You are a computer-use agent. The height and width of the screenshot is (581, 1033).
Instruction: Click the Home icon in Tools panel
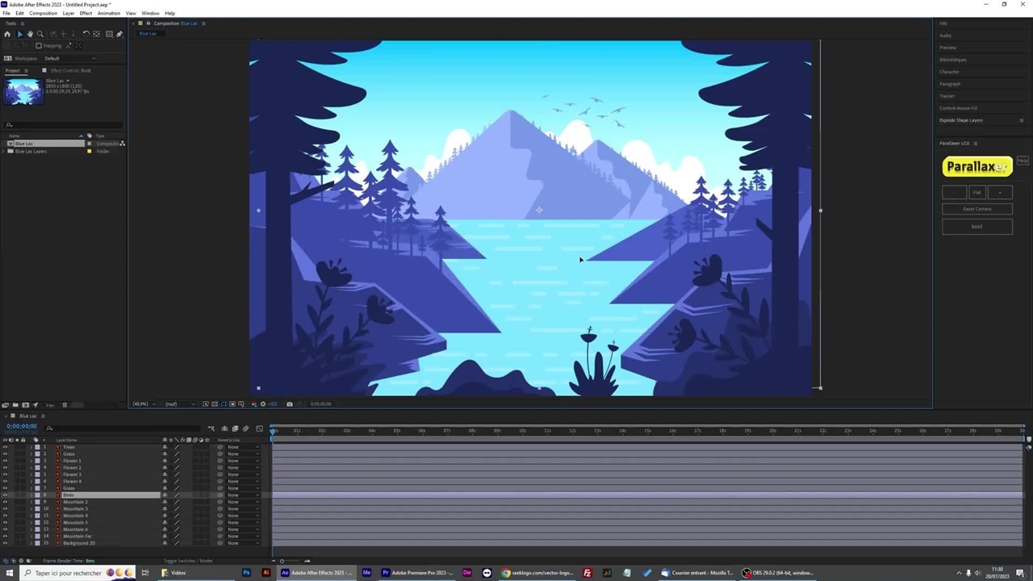[7, 34]
